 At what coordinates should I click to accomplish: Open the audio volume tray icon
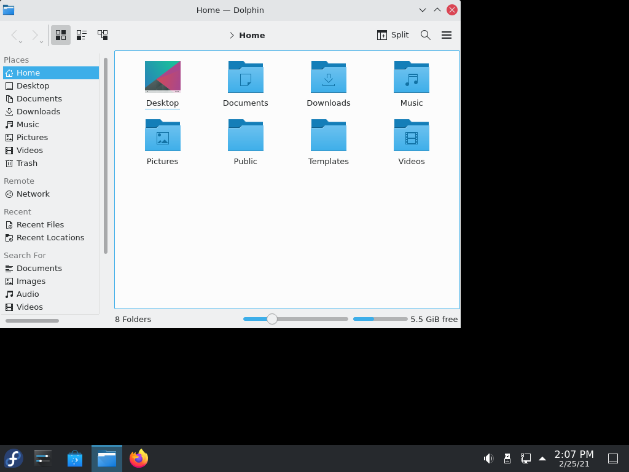tap(488, 458)
